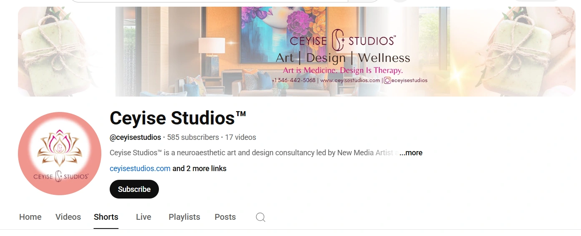The image size is (581, 236).
Task: Click the lotus logo channel avatar
Action: (x=60, y=154)
